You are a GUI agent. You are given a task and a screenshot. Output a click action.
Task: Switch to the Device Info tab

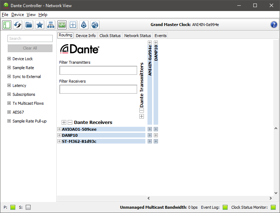point(86,36)
